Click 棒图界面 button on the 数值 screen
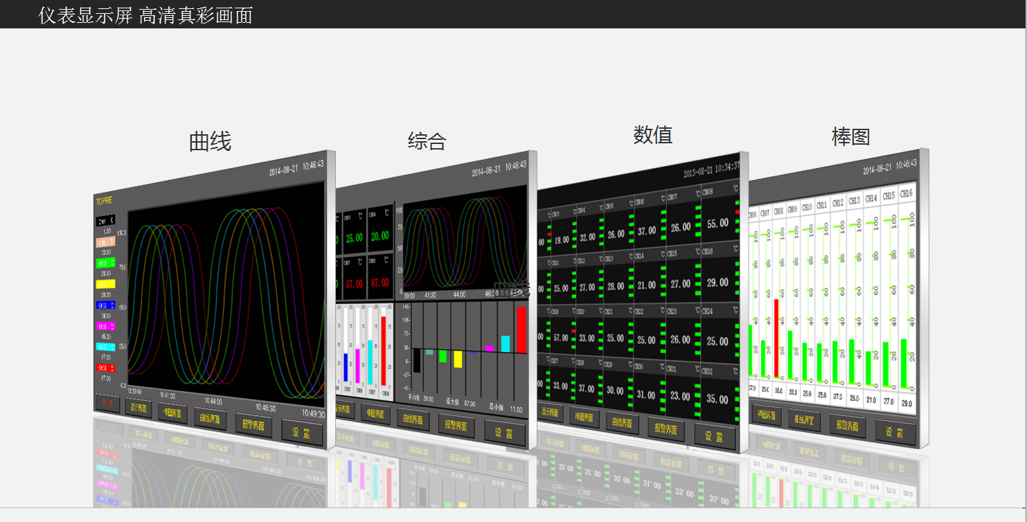The height and width of the screenshot is (522, 1027). coord(585,417)
